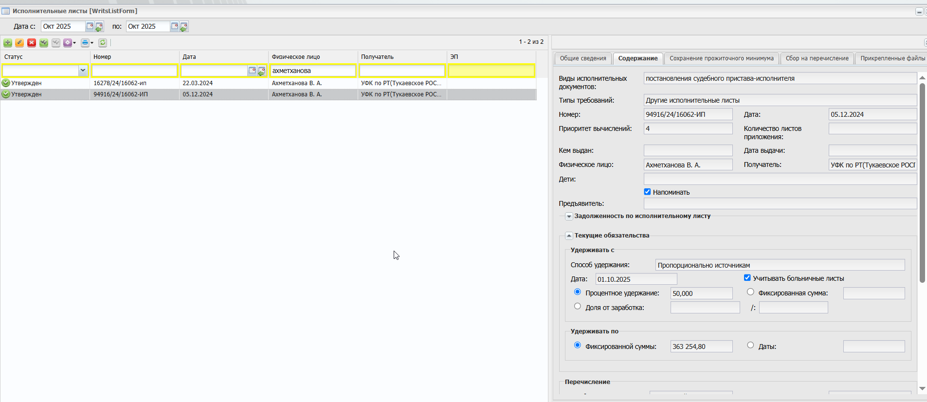The width and height of the screenshot is (927, 402).
Task: Sort by the 'Номер' column header
Action: (134, 57)
